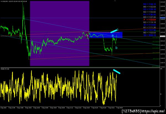Click the 7 Sep 03:32 time label
Image resolution: width=166 pixels, height=114 pixels.
111,108
